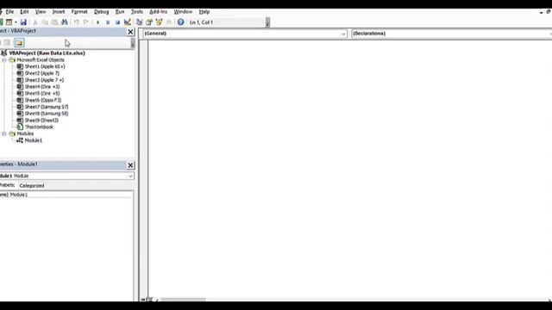The width and height of the screenshot is (552, 310).
Task: Open the Edit menu
Action: (24, 11)
